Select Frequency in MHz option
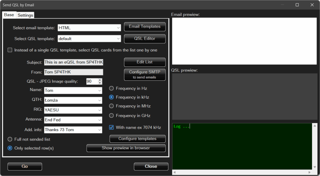320x176 pixels. tap(111, 106)
